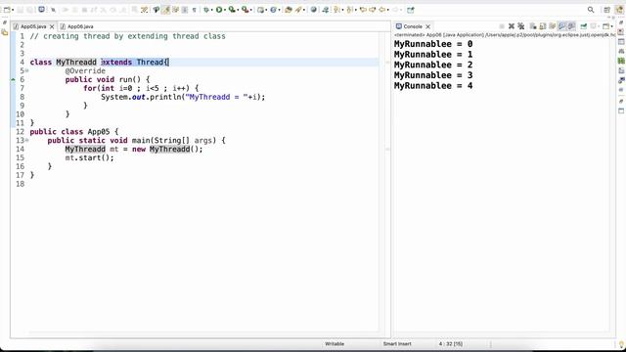Viewport: 626px width, 352px height.
Task: Open the Debug dropdown arrow
Action: (x=211, y=10)
